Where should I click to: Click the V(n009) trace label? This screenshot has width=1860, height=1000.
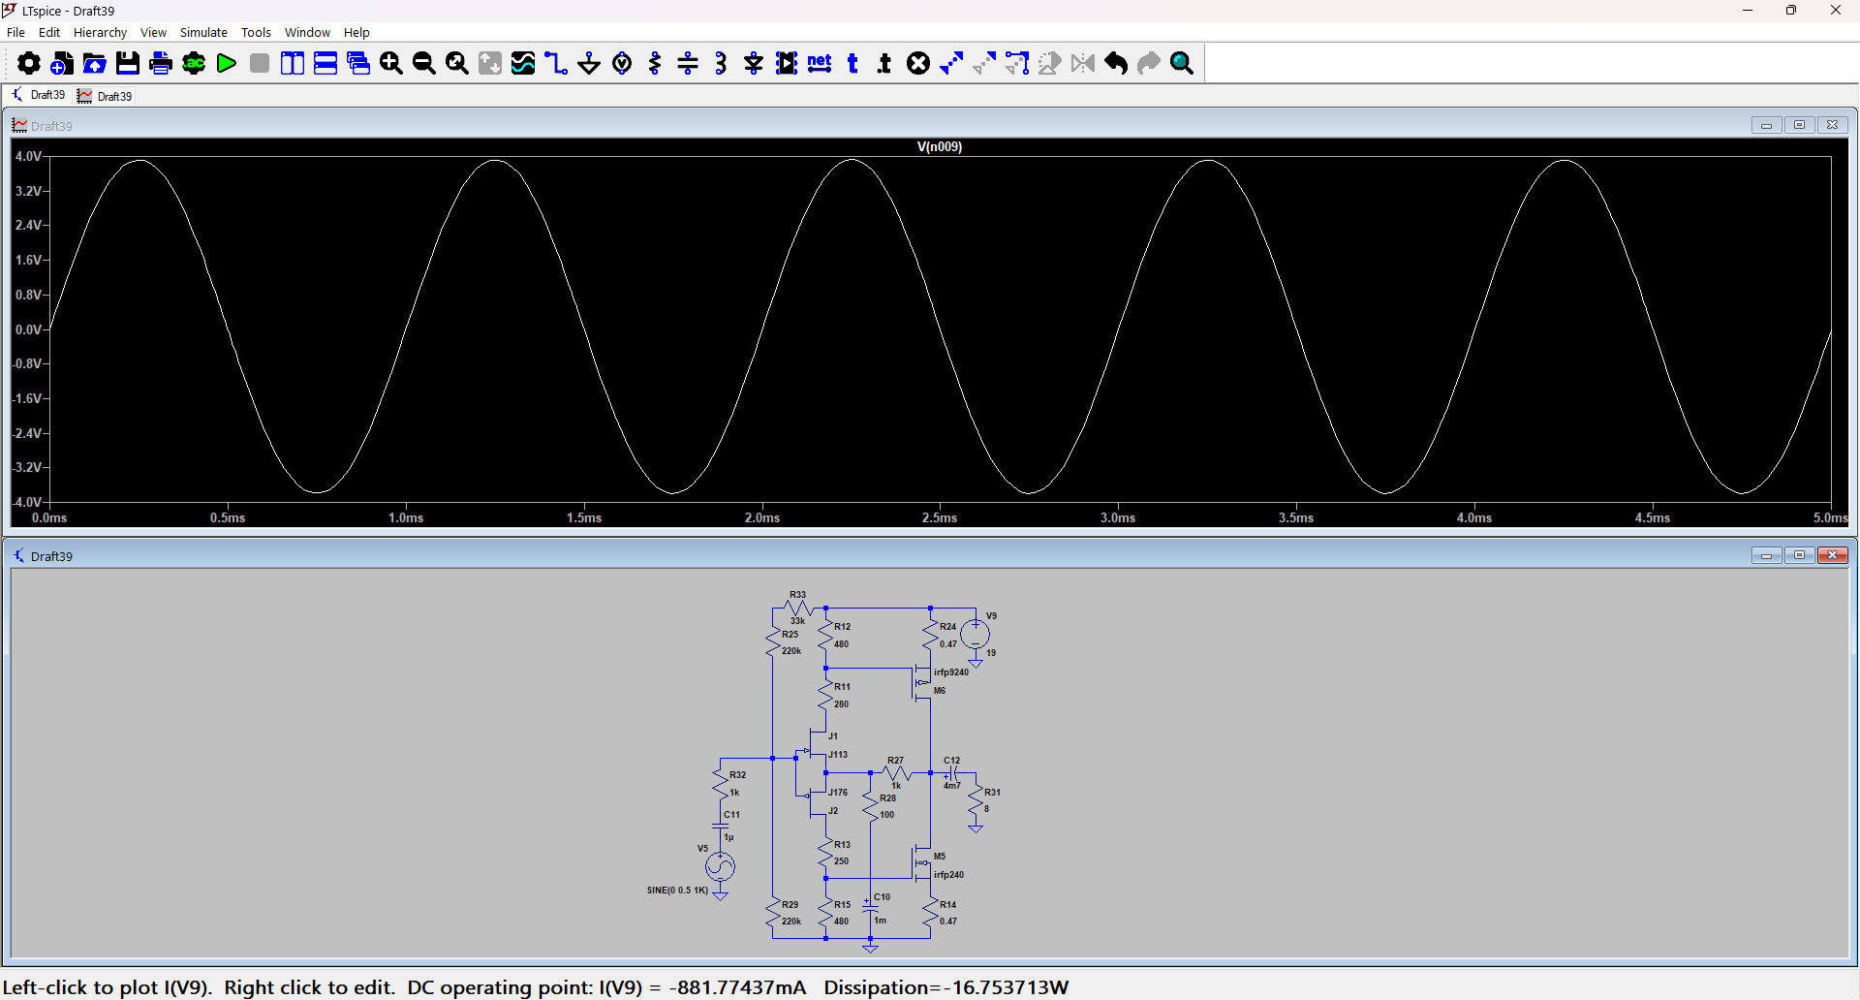[940, 146]
